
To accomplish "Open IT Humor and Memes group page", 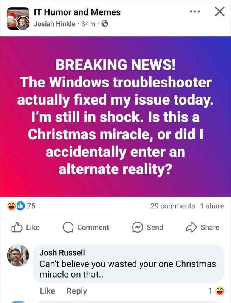I will 77,12.
